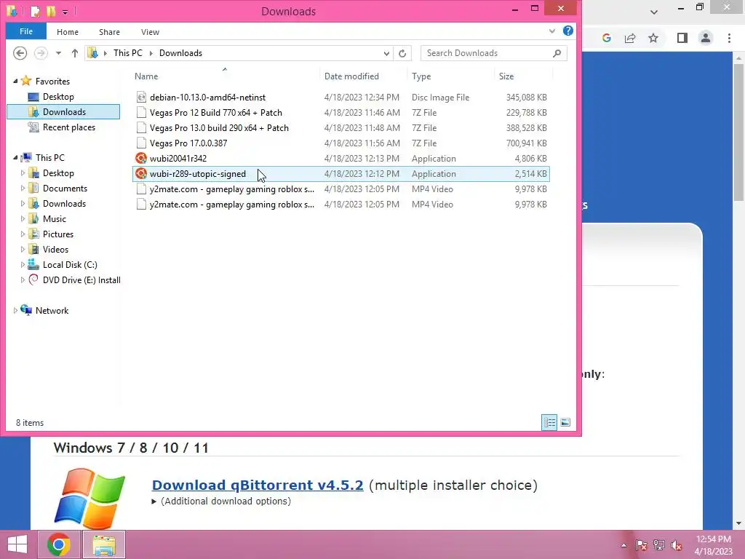Select the wubi20041r342 application icon
Viewport: 745px width, 559px height.
[x=141, y=158]
